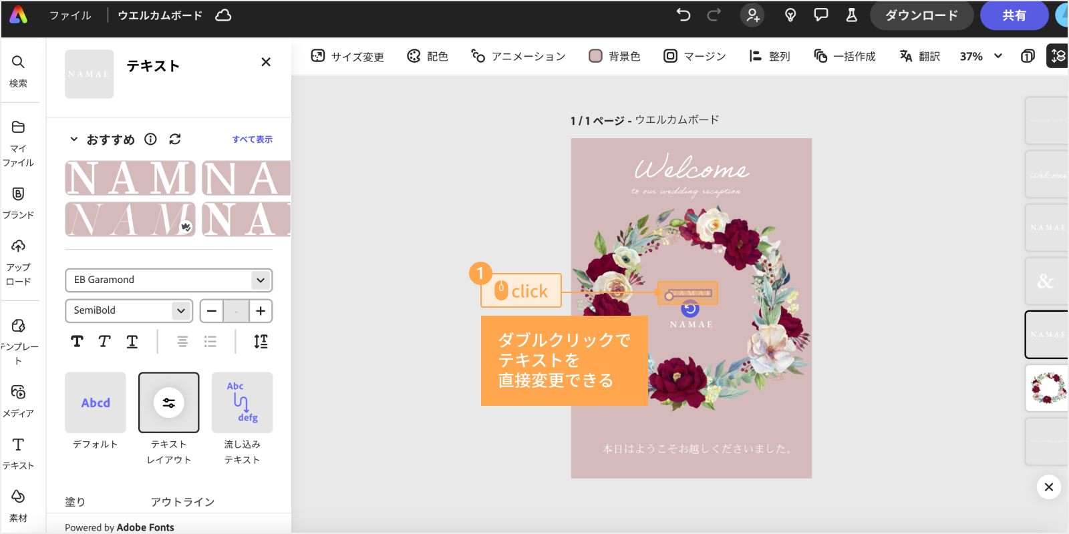The image size is (1069, 534).
Task: Refresh the recommended font suggestions
Action: (175, 139)
